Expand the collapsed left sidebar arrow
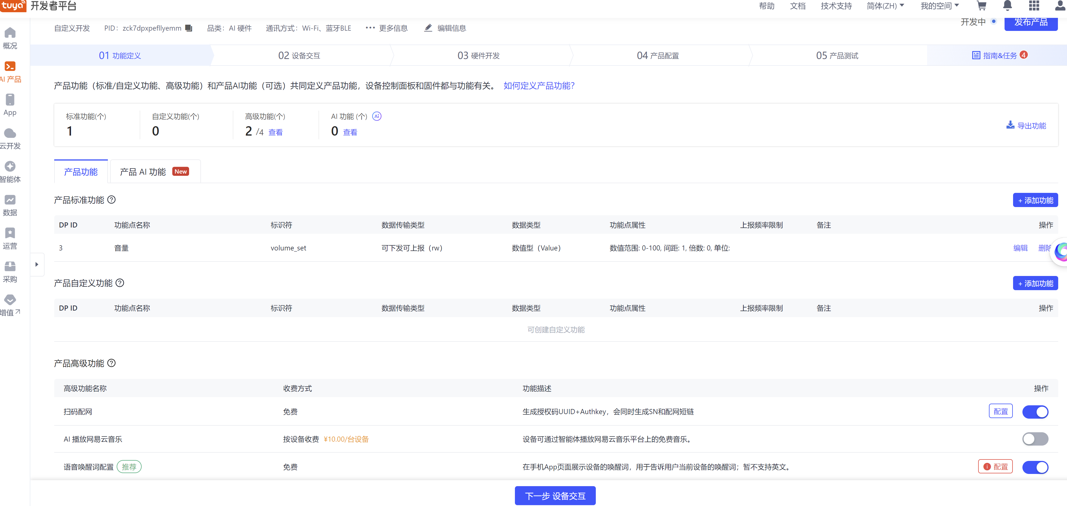 click(x=37, y=264)
